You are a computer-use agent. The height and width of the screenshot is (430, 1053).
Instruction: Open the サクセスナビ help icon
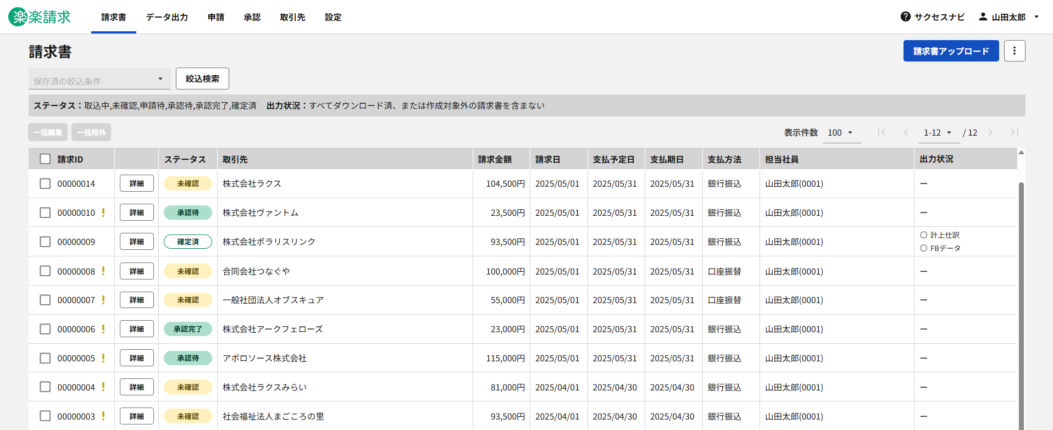[905, 17]
